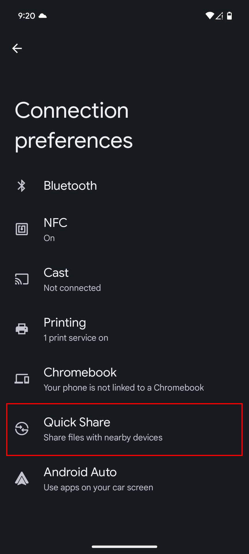This screenshot has width=249, height=554.
Task: Tap the Cast screen icon
Action: pyautogui.click(x=22, y=279)
